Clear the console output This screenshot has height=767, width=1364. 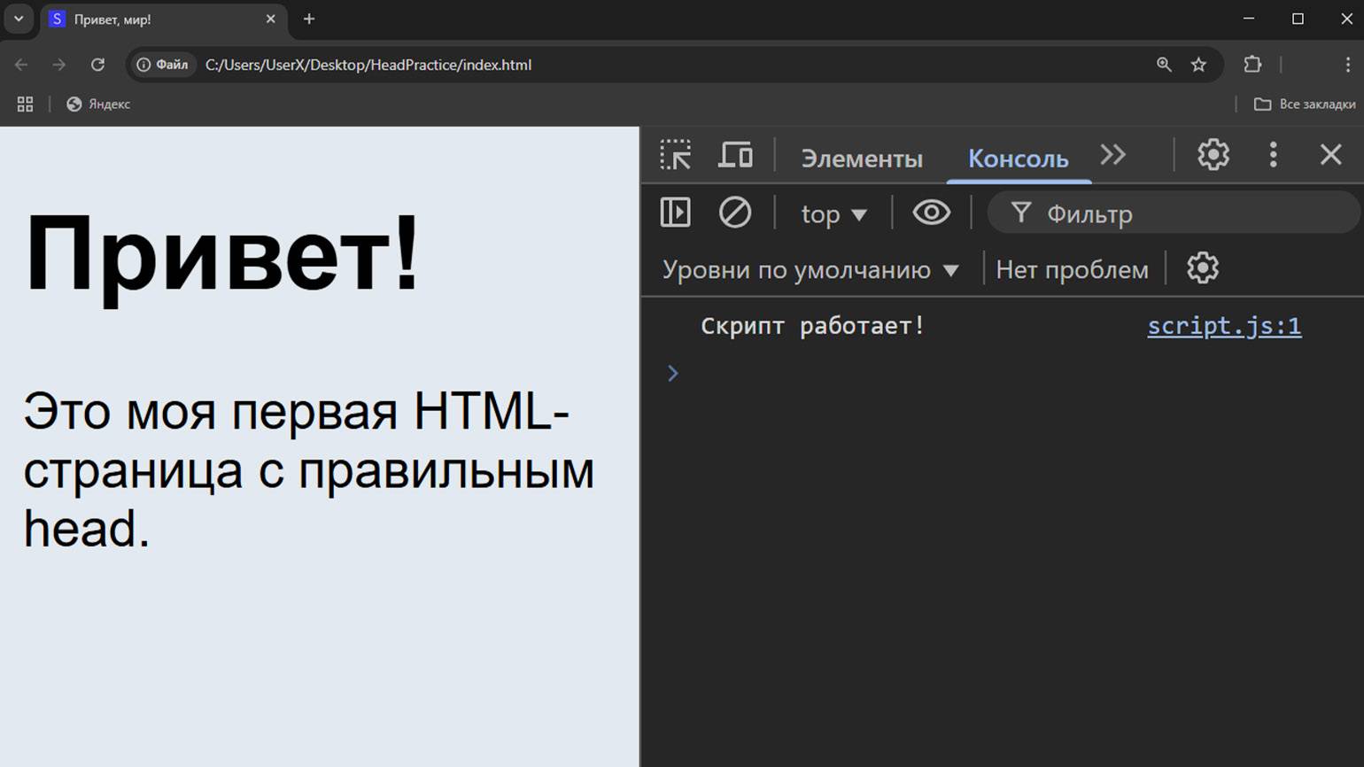(735, 213)
